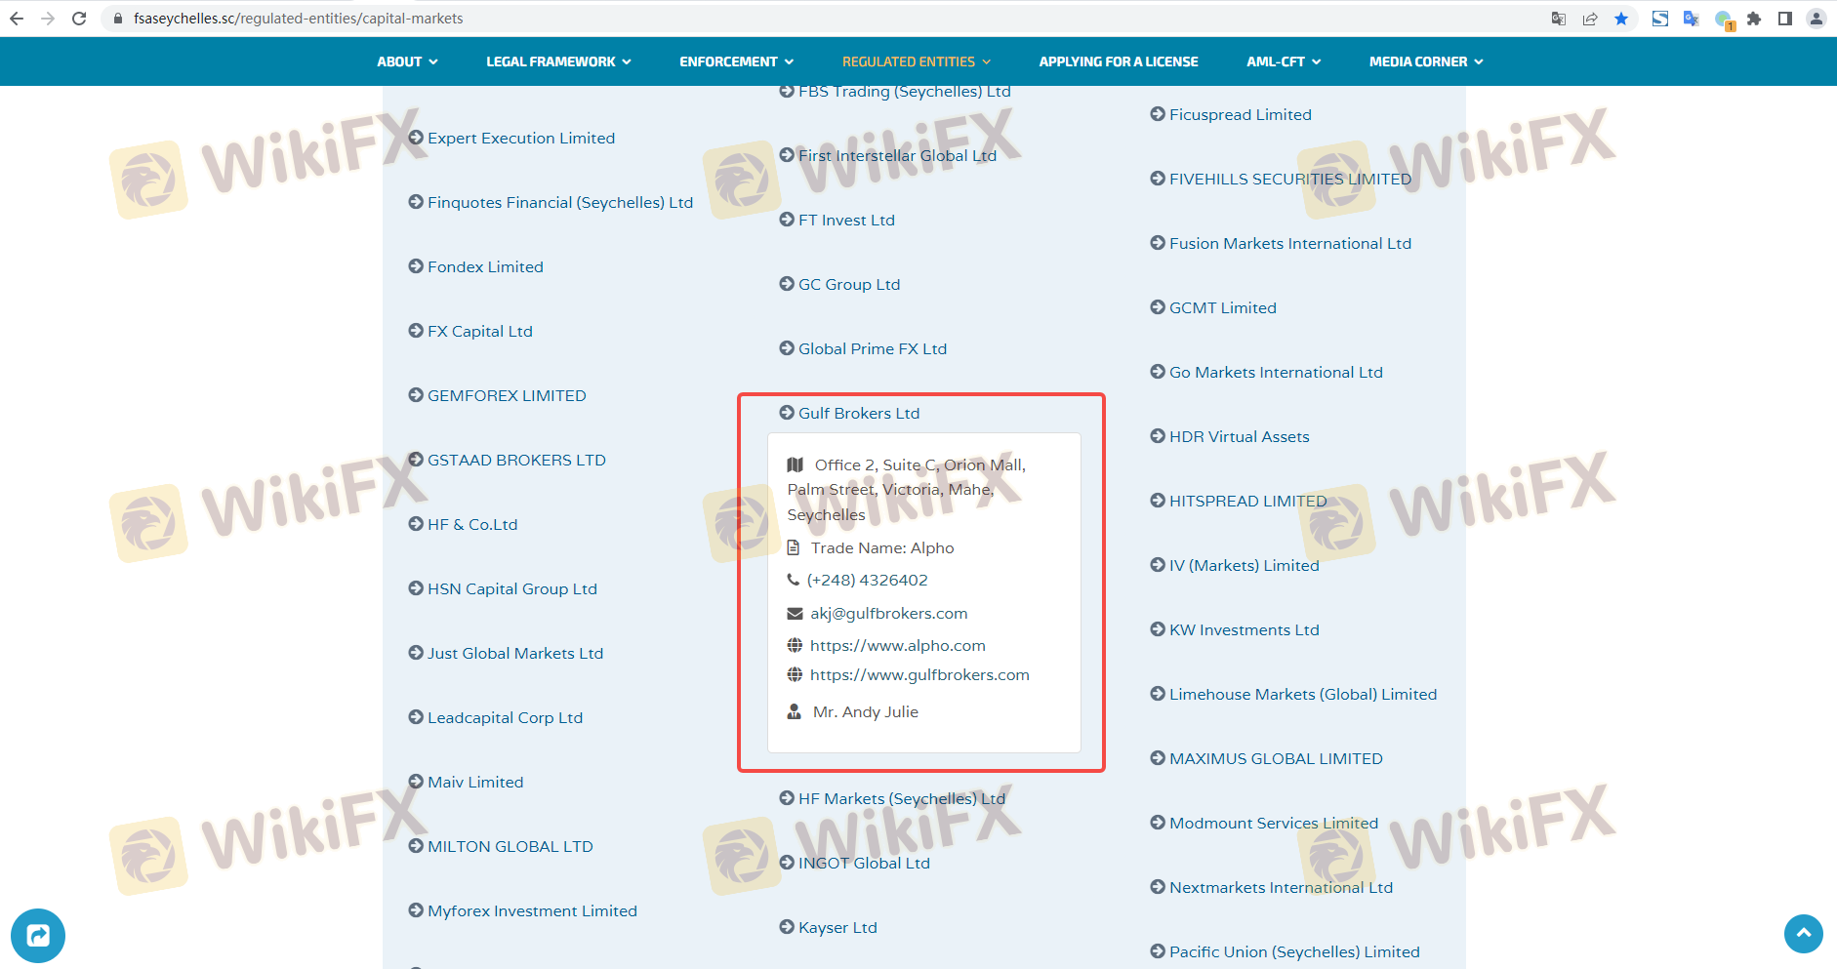Click arrow icon beside Fondex Limited
This screenshot has width=1837, height=969.
(416, 266)
